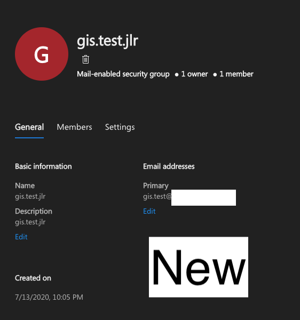Screen dimensions: 300x320
Task: Switch to the Members tab
Action: [x=74, y=127]
